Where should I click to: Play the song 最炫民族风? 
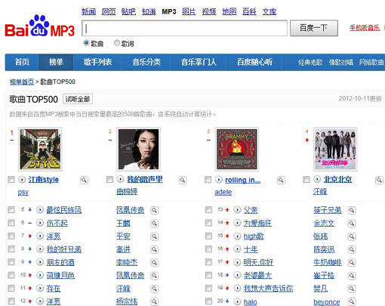(x=40, y=209)
